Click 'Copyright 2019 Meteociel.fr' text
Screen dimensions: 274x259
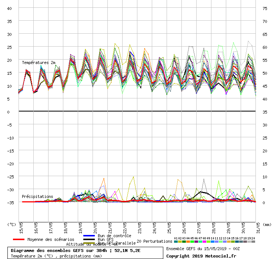[x=201, y=256]
